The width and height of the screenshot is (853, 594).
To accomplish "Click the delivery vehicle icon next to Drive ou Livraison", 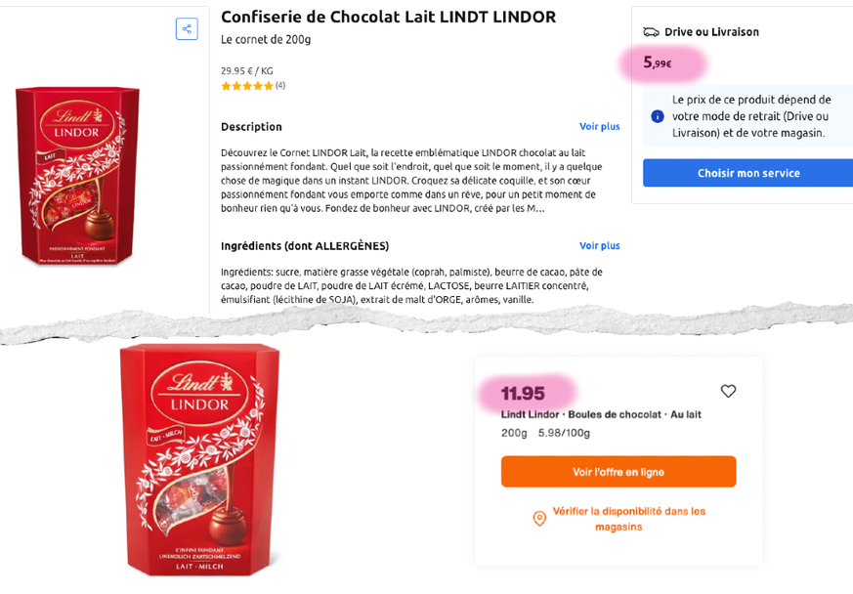I will 651,32.
